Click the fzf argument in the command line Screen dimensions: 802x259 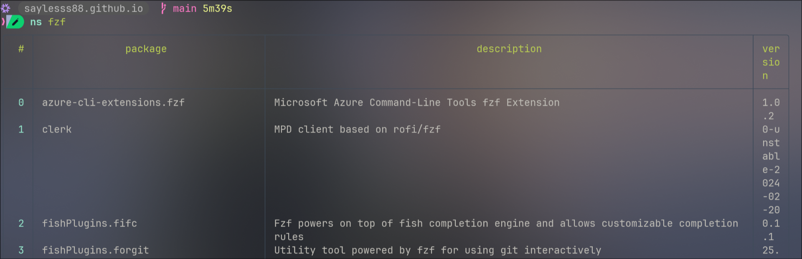click(x=57, y=22)
